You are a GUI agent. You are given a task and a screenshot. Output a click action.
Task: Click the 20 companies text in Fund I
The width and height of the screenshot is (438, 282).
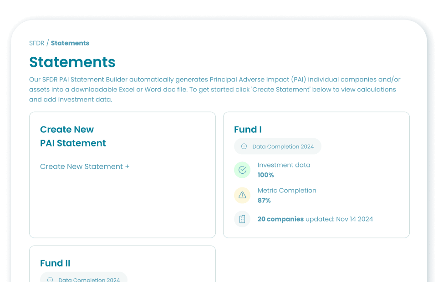click(x=280, y=219)
